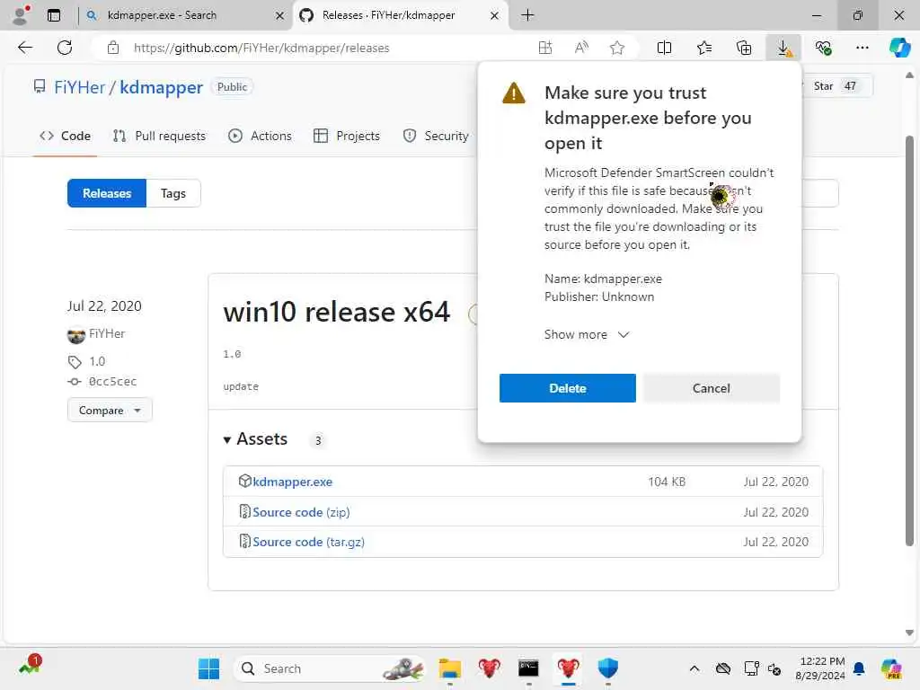Open the Collections icon
Screen dimensions: 920x690
[743, 48]
